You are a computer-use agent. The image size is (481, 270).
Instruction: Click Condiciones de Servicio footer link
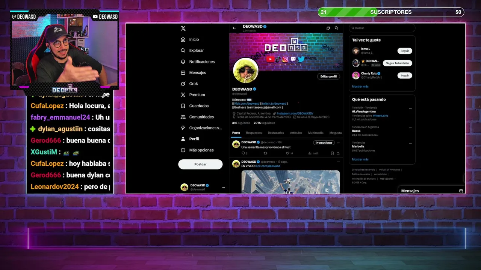pyautogui.click(x=363, y=170)
